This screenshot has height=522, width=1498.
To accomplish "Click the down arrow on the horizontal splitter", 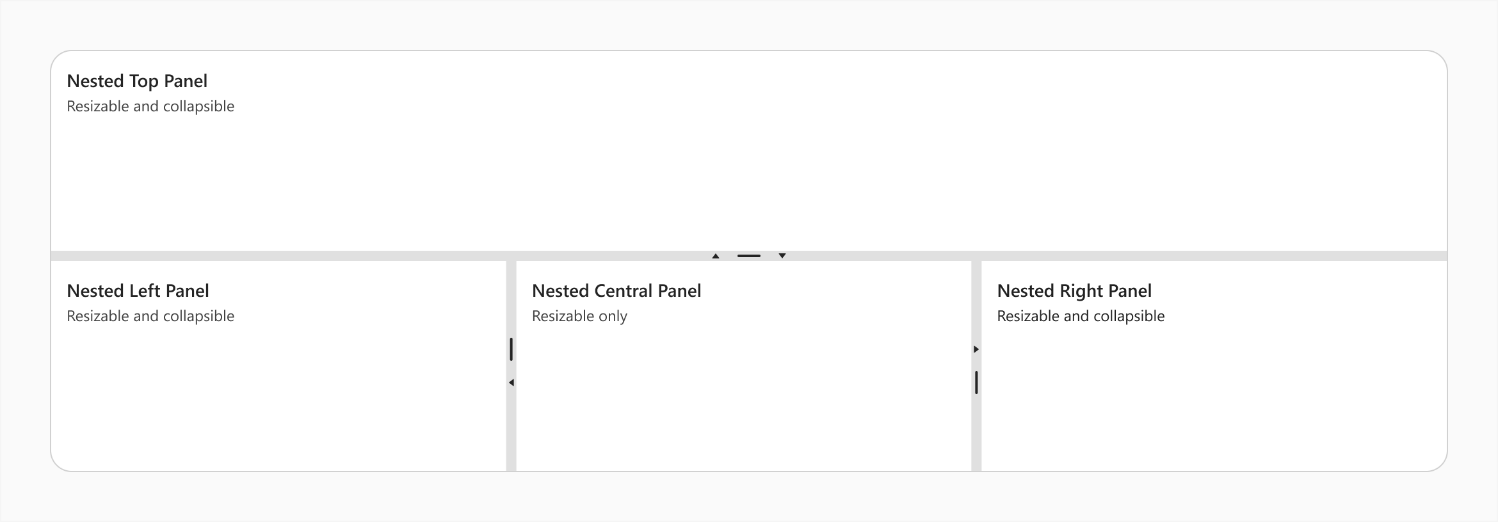I will [x=782, y=256].
